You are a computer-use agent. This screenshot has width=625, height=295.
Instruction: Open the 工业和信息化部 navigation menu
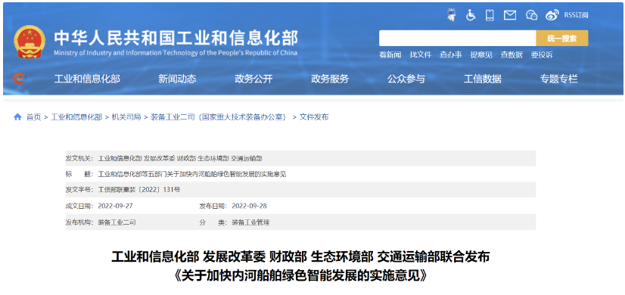pos(87,79)
